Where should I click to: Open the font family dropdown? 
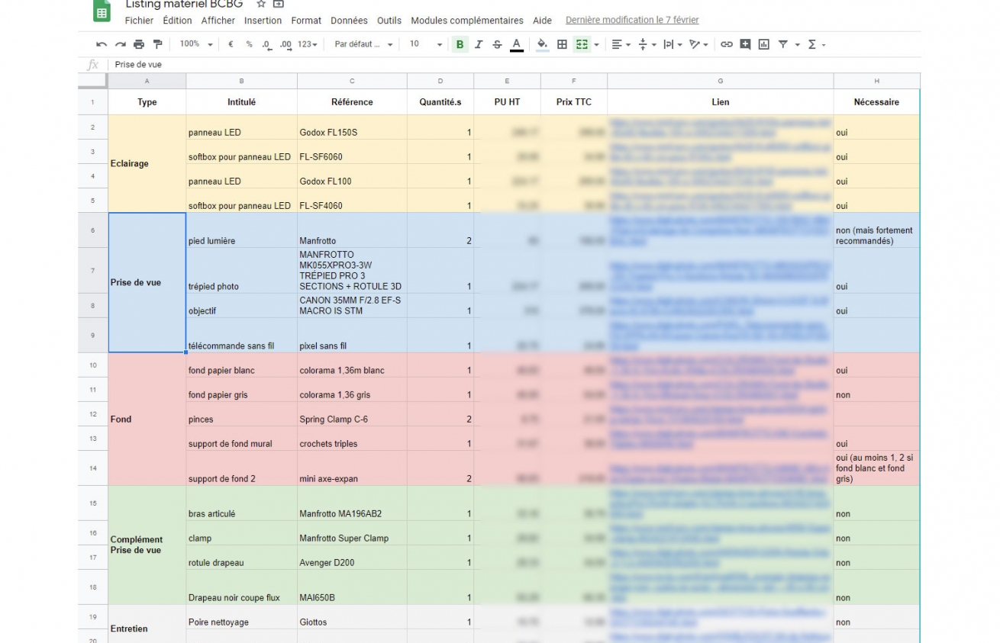pos(363,44)
